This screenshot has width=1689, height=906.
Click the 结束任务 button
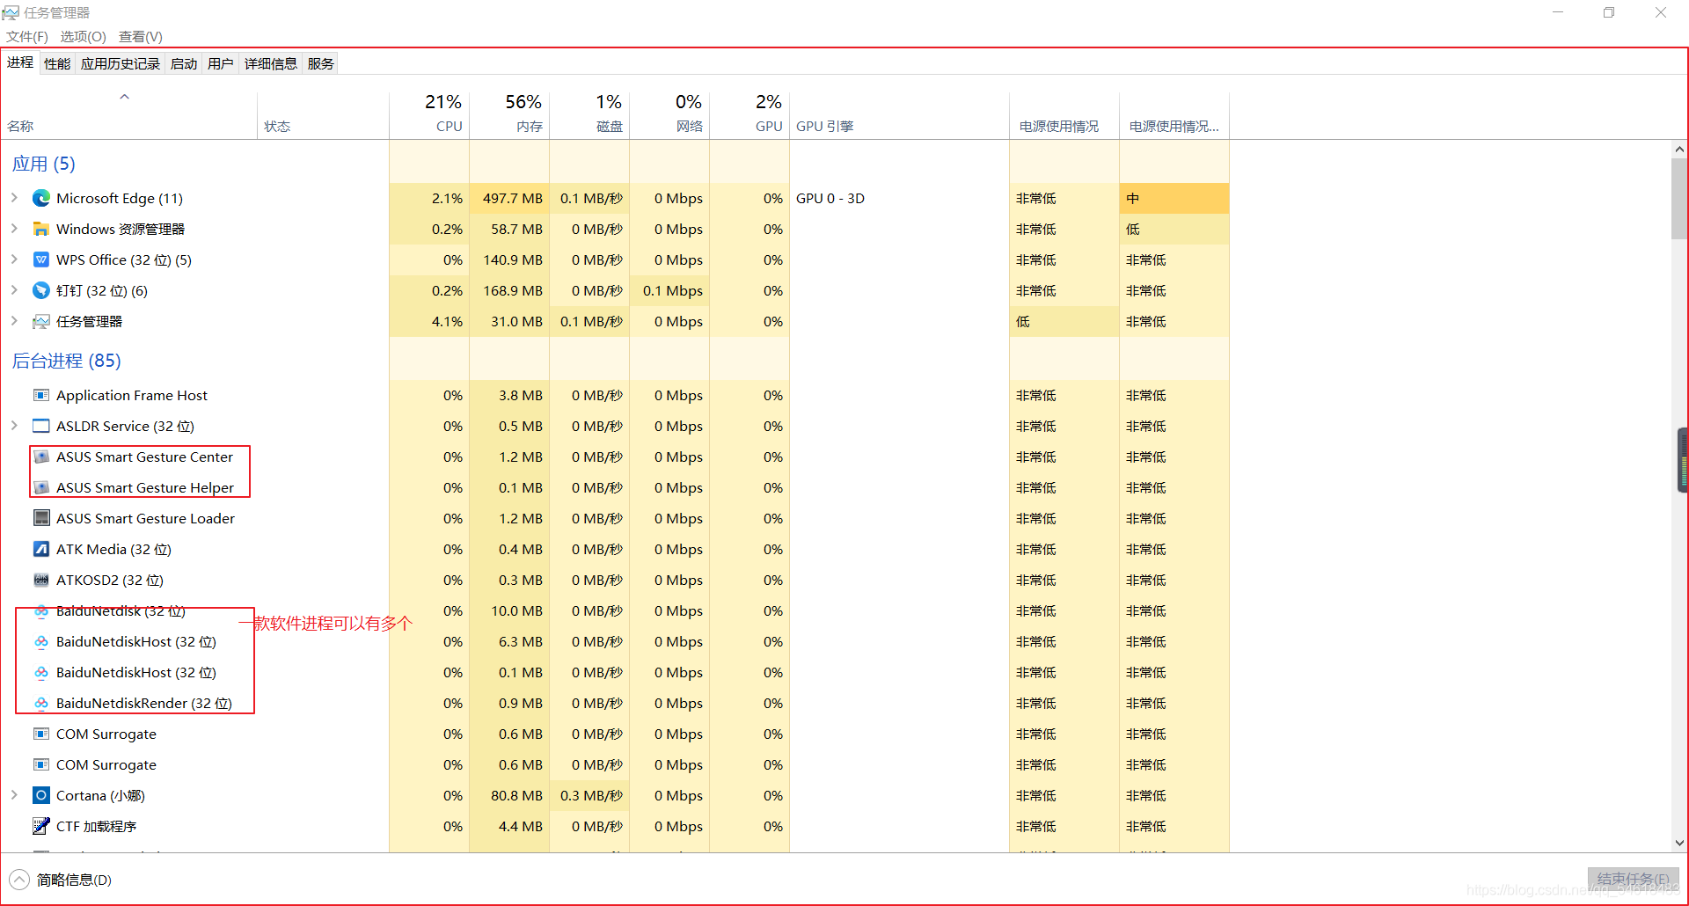1633,879
